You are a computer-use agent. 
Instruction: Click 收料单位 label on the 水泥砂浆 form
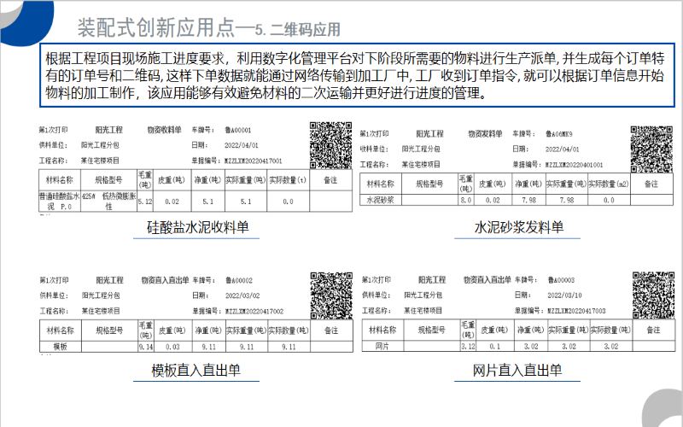(374, 149)
